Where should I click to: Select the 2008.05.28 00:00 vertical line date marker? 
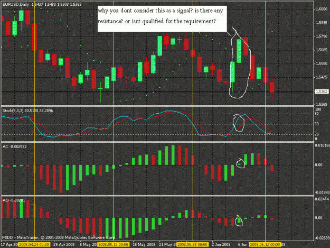(x=193, y=245)
